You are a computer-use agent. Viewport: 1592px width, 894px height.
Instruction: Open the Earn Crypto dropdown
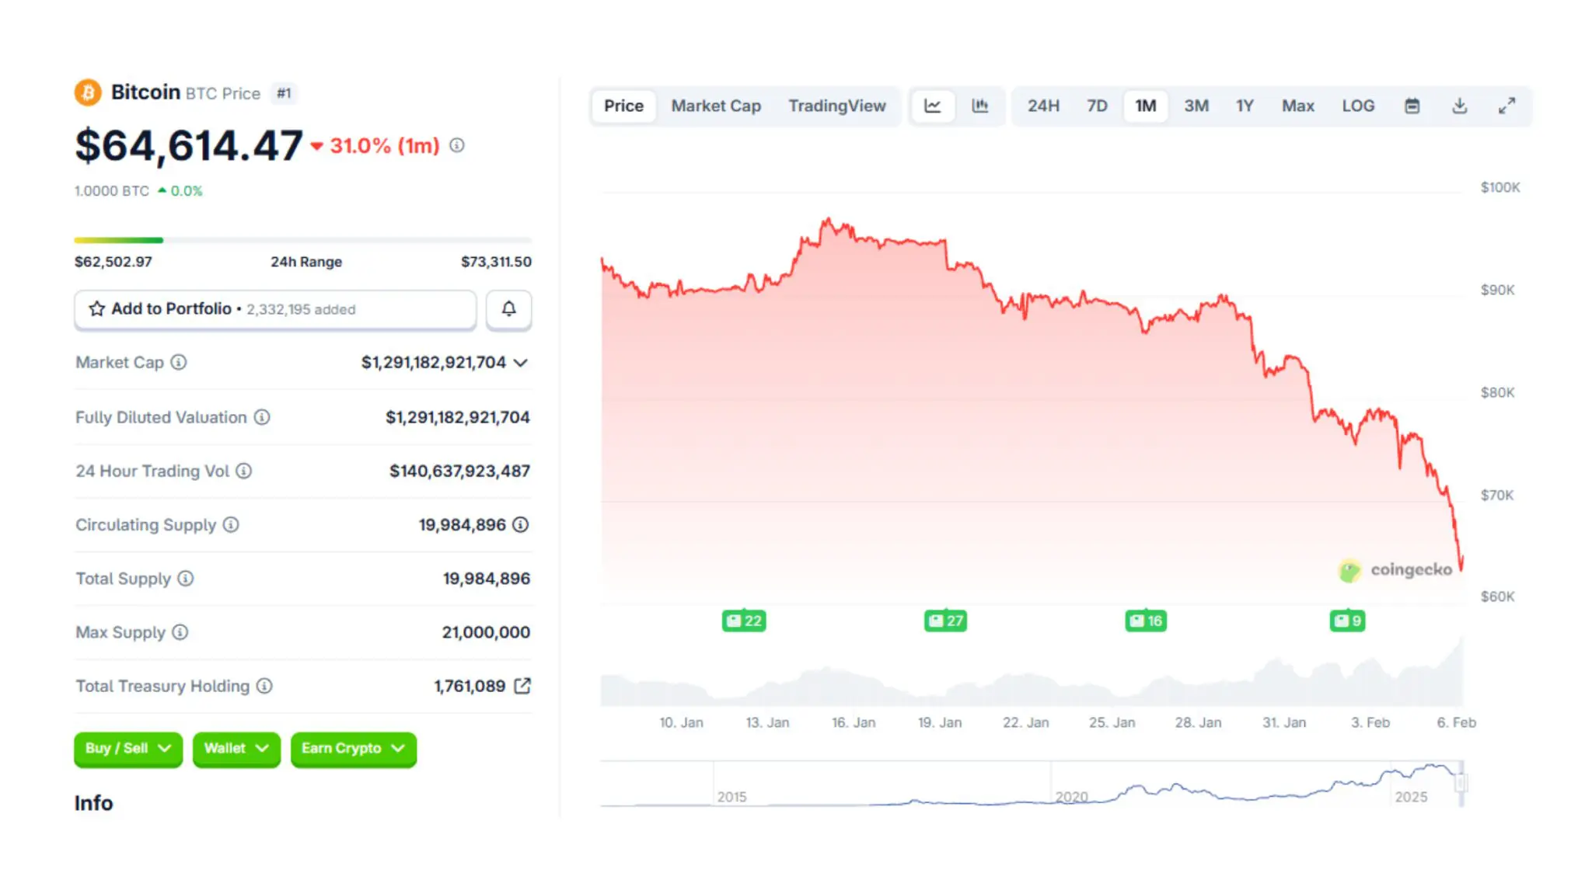point(353,749)
